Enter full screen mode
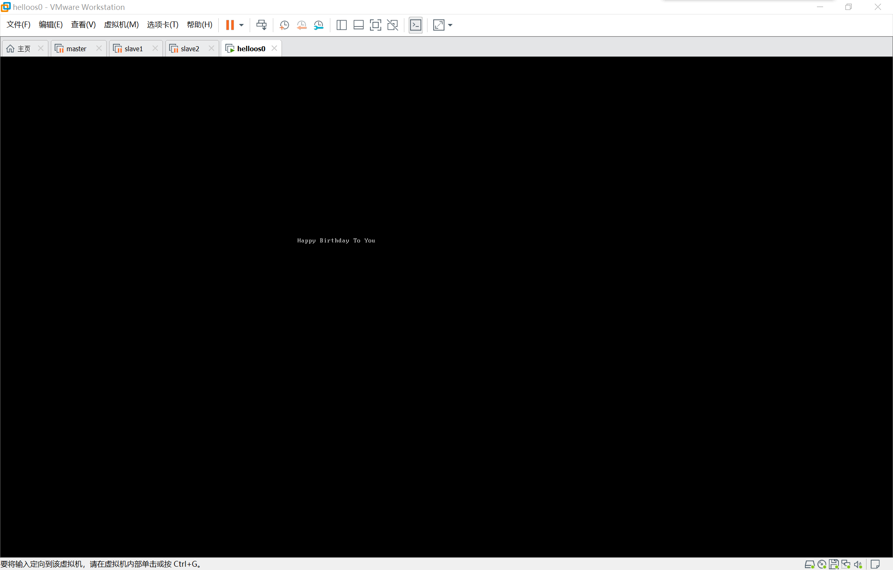The height and width of the screenshot is (570, 893). (x=375, y=25)
